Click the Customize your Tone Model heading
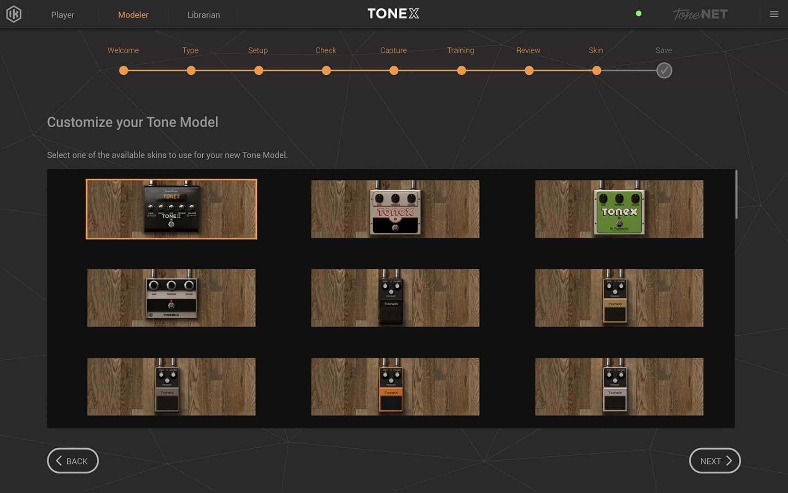788x493 pixels. pos(133,122)
